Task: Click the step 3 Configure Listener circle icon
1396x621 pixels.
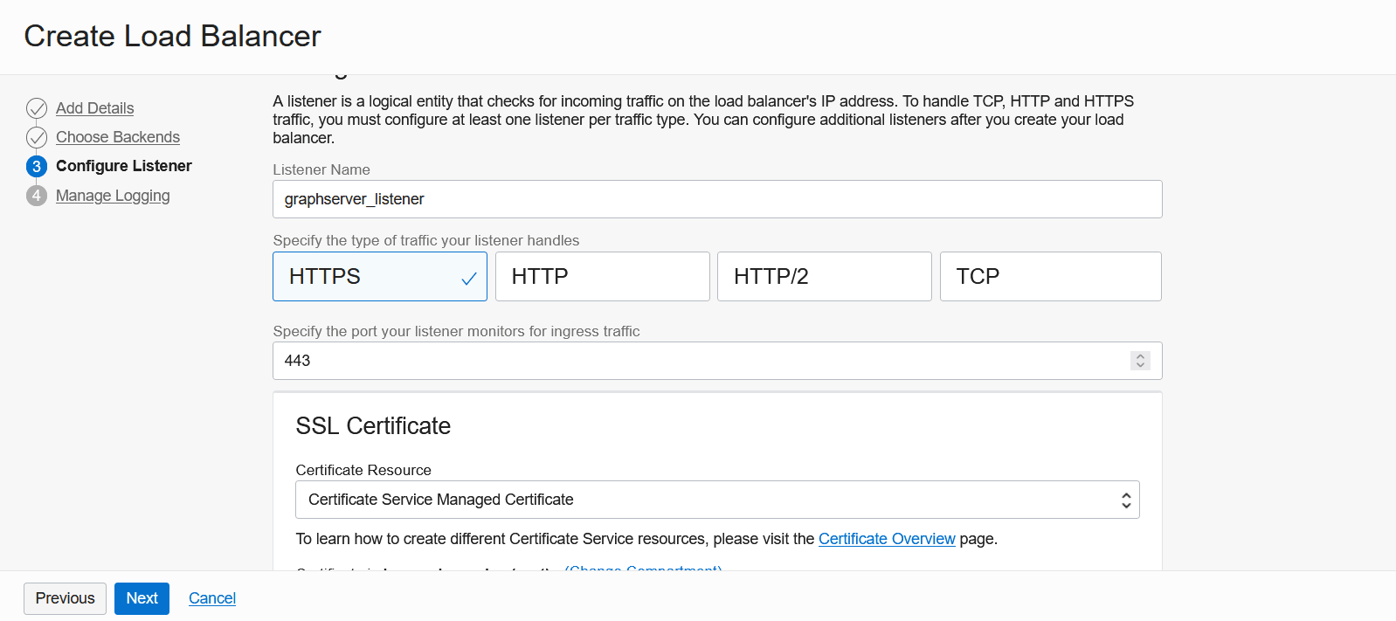Action: pos(37,166)
